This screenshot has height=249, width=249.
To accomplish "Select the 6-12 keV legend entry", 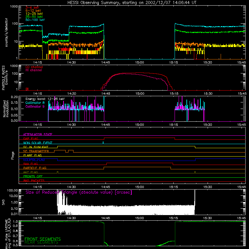I will coord(33,11).
